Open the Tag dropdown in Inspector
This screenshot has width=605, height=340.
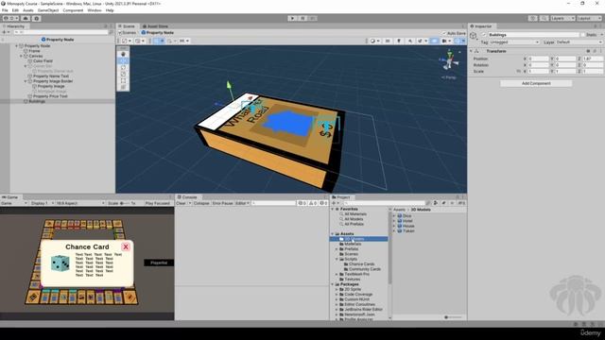point(514,42)
